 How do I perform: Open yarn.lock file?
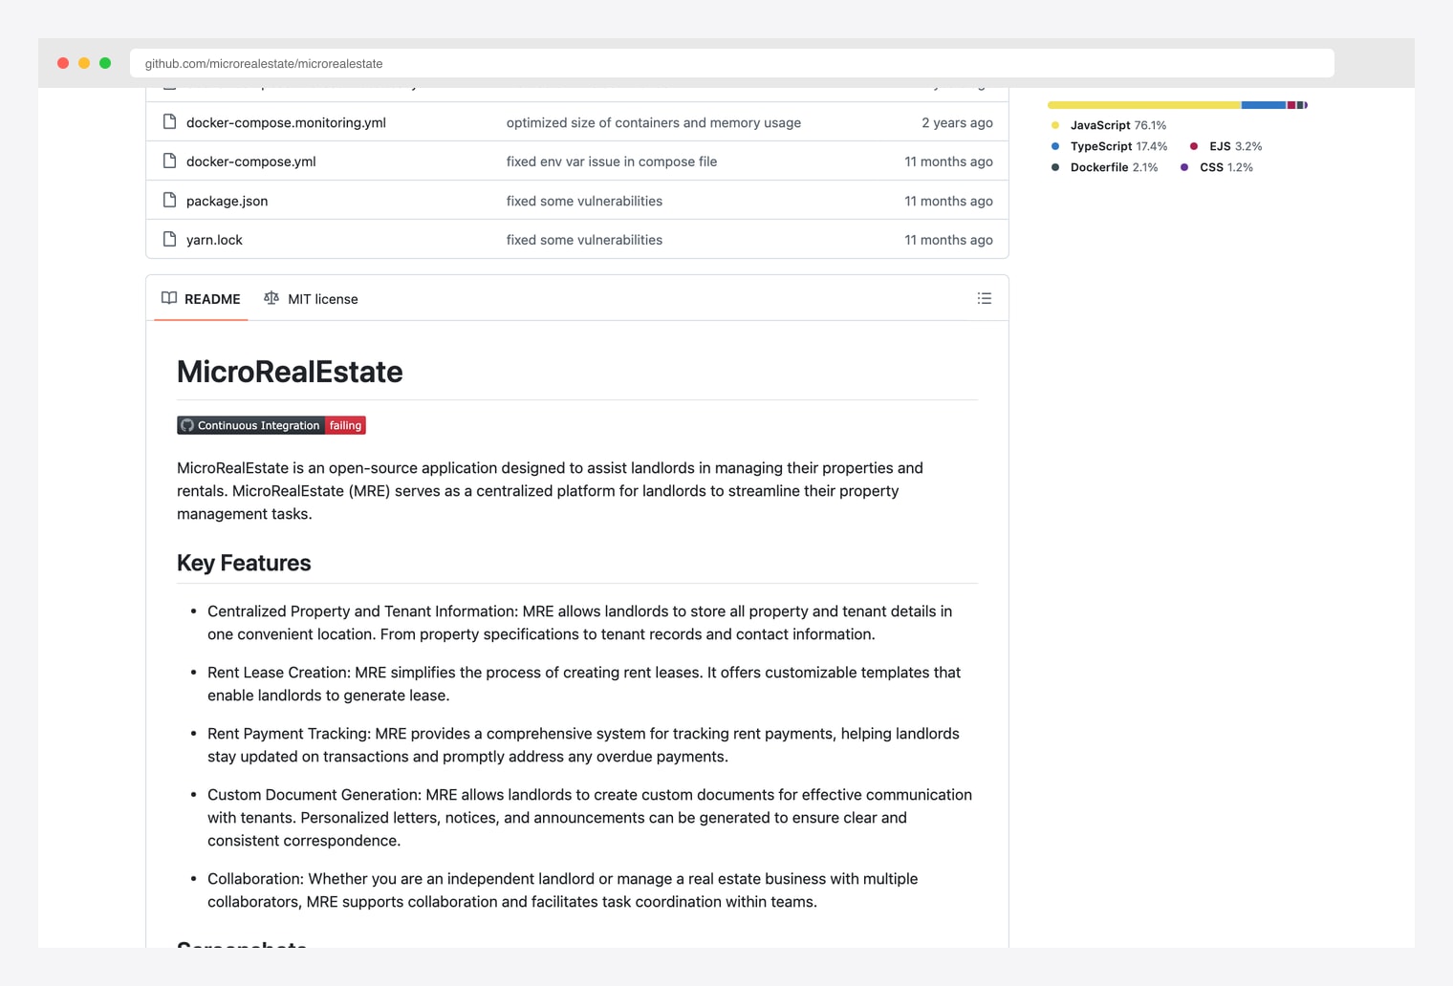click(x=214, y=240)
